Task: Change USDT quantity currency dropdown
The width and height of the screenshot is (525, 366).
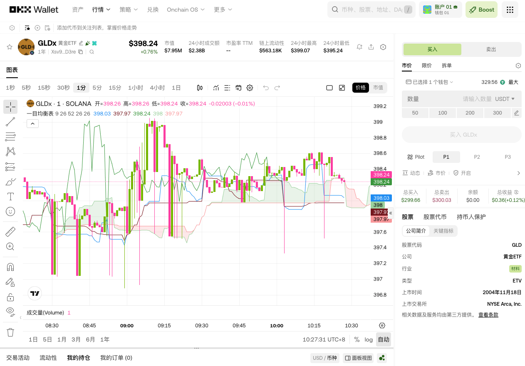Action: pos(505,99)
